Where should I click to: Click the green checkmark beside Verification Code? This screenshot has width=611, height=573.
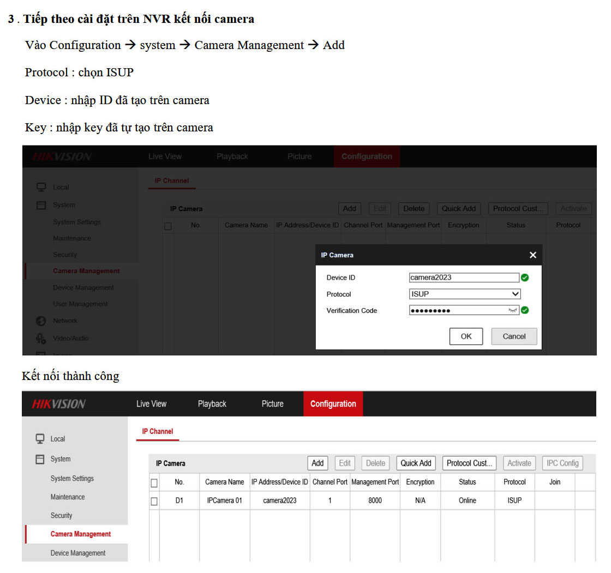[524, 310]
